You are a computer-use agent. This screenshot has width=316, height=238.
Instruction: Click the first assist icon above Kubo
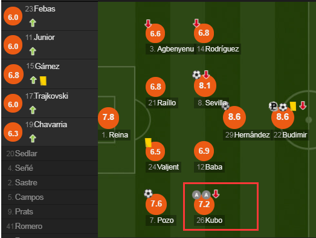[x=196, y=195]
